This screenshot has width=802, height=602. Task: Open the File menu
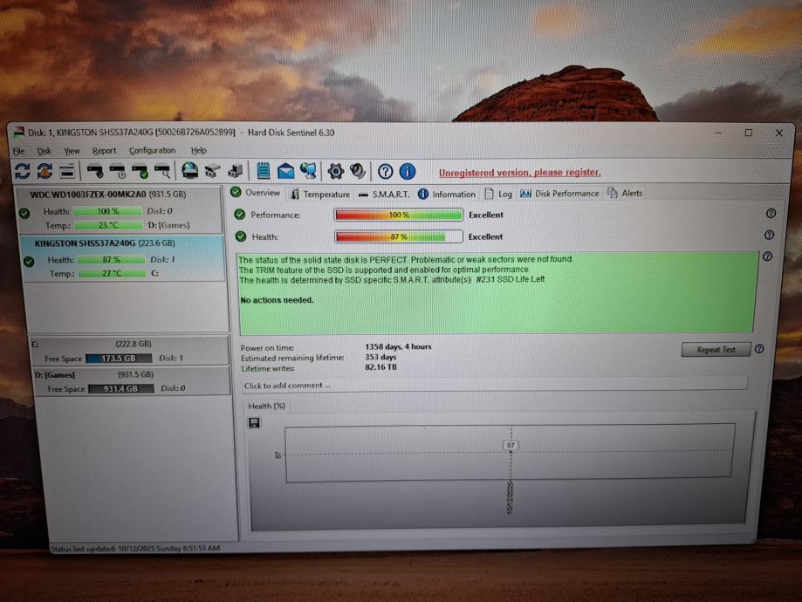(19, 151)
